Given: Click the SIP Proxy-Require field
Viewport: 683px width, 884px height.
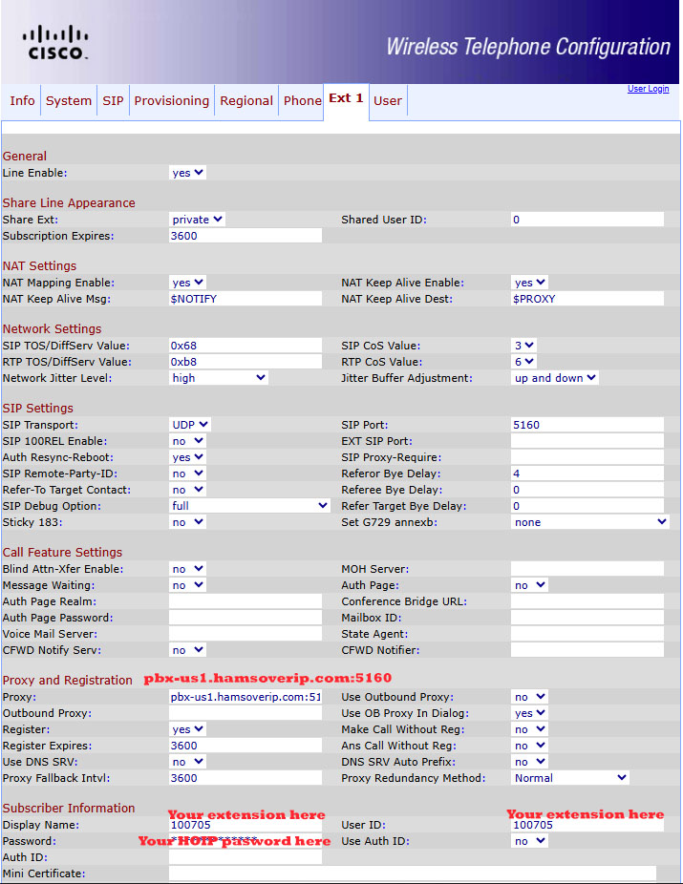Looking at the screenshot, I should click(x=587, y=457).
